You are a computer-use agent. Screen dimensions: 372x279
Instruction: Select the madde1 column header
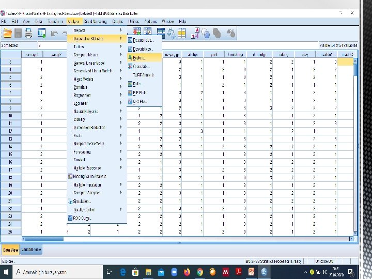click(x=327, y=55)
